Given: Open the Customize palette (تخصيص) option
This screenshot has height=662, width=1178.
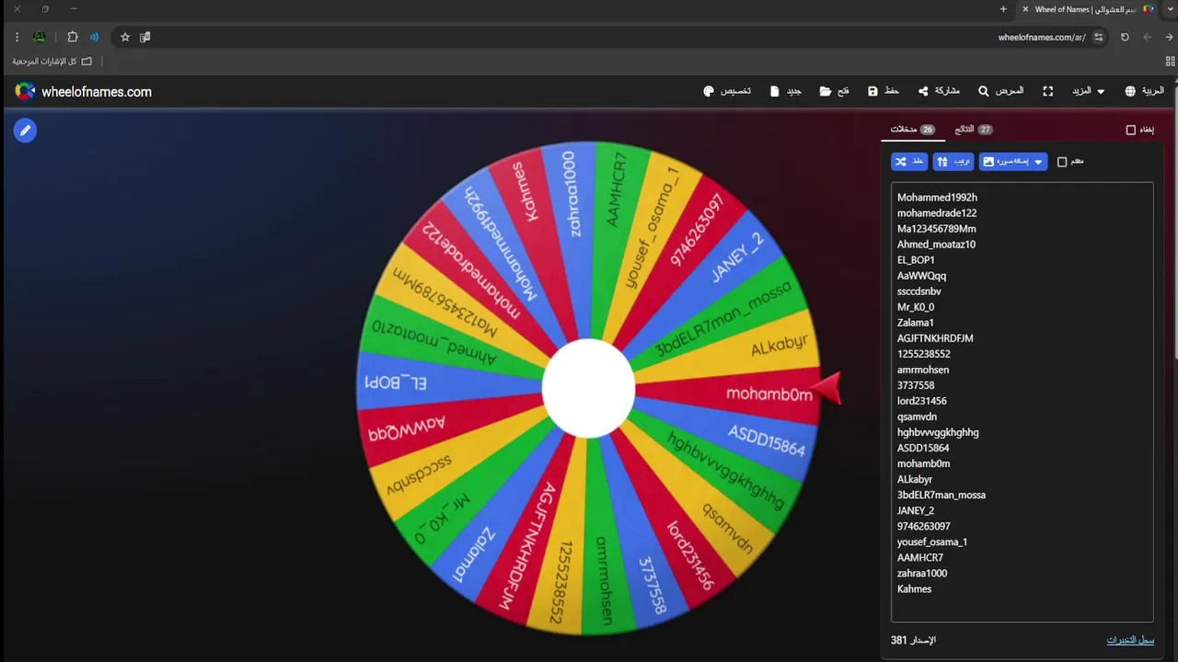Looking at the screenshot, I should [x=727, y=91].
